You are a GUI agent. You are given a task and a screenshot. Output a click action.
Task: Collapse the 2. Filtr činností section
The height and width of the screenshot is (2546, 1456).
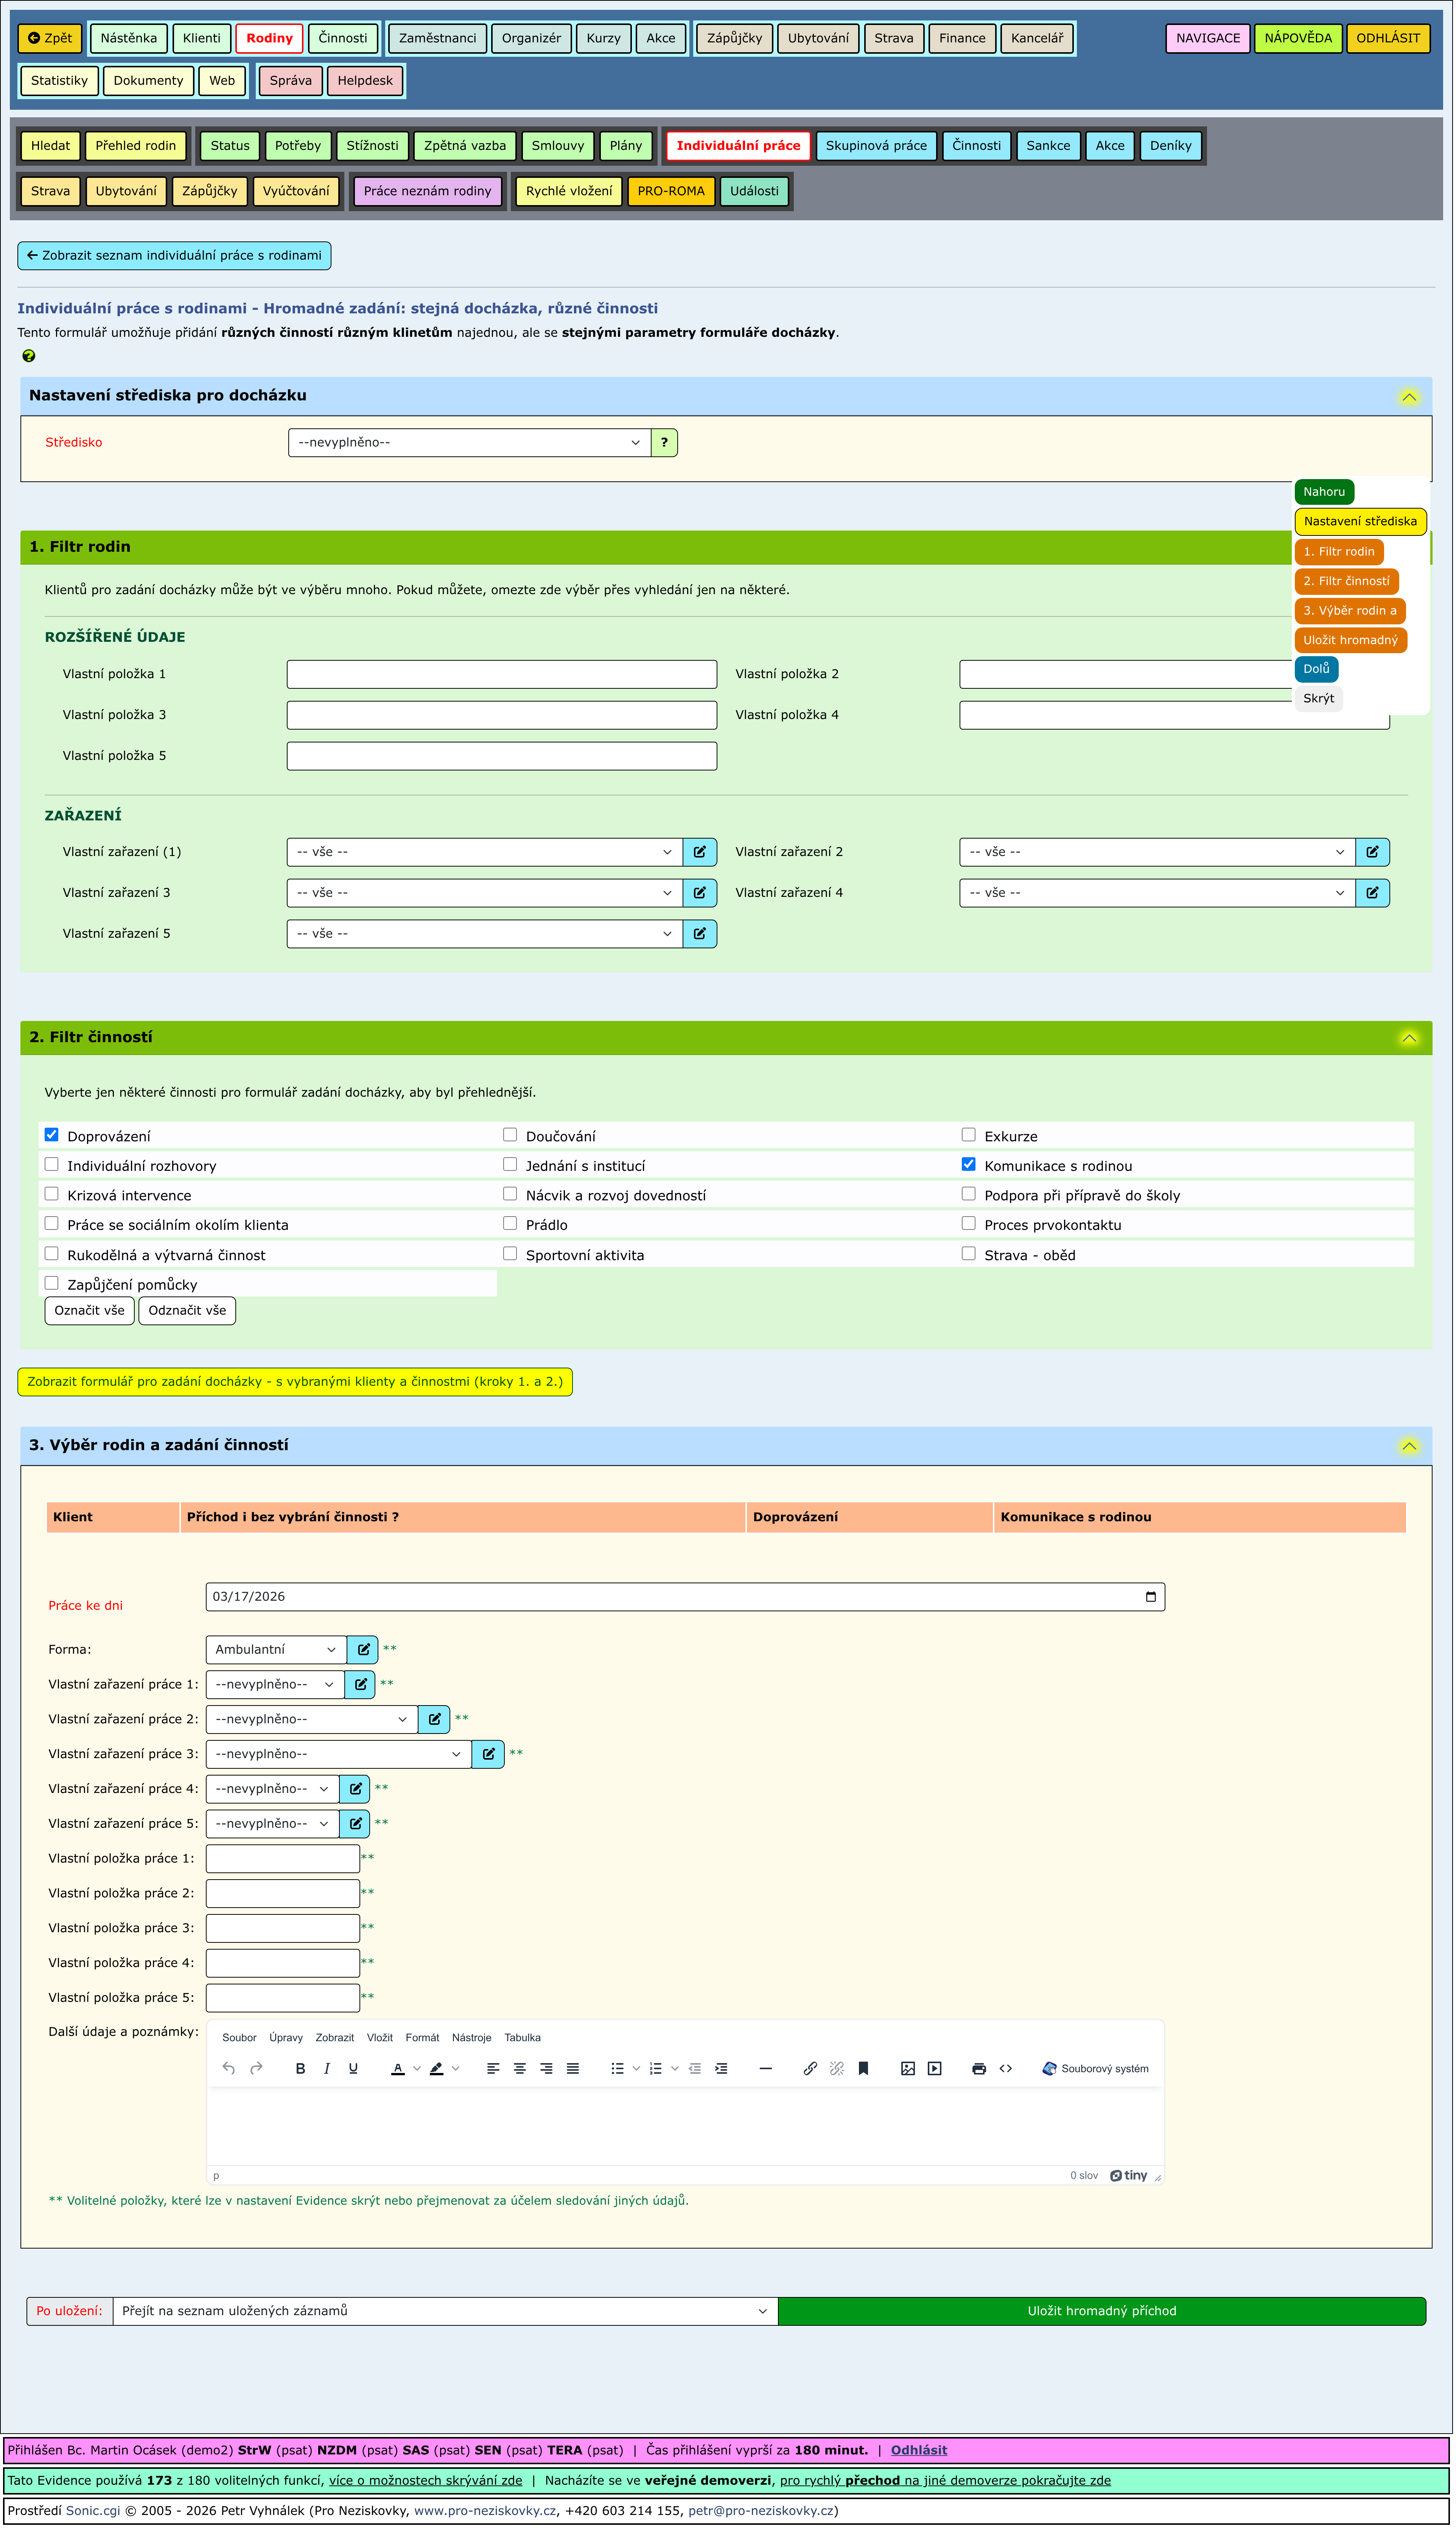click(1409, 1038)
